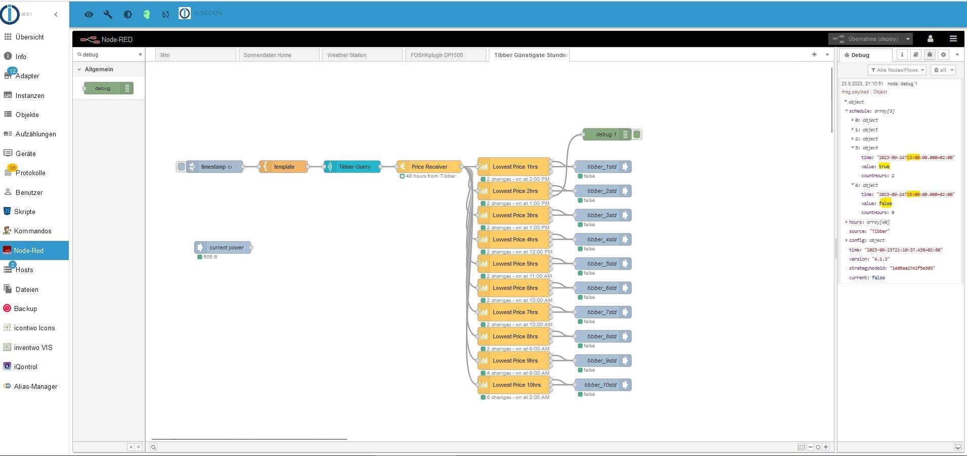Collapse the Allgemein palette category
Viewport: 967px width, 456px height.
pos(109,69)
